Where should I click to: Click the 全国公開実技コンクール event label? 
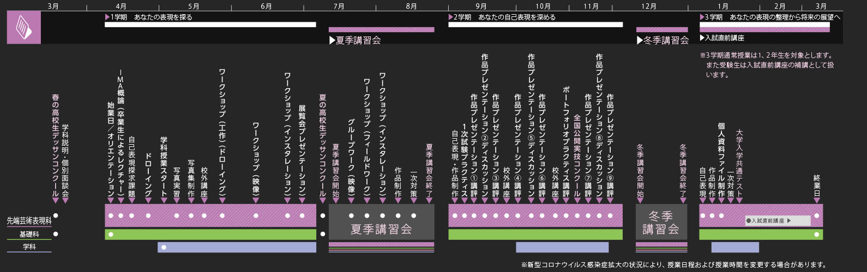577,156
